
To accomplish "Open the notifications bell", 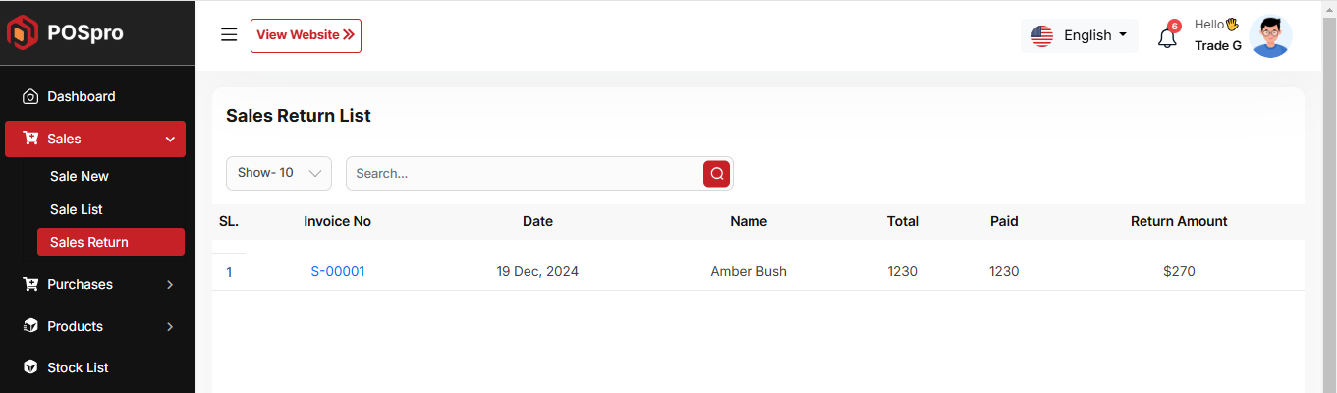I will pyautogui.click(x=1167, y=38).
